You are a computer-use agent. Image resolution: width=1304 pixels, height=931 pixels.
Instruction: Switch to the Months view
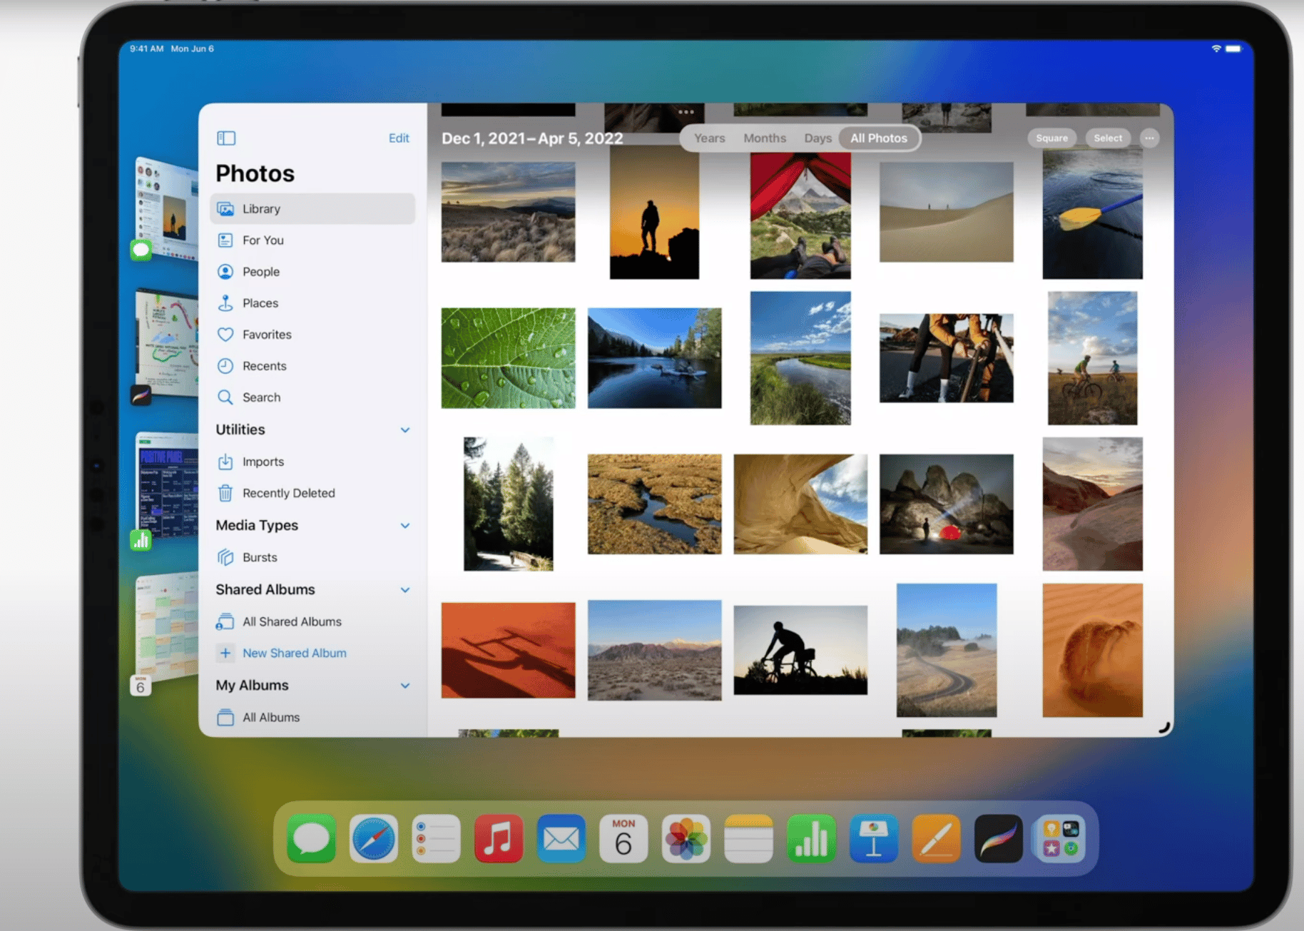point(764,138)
